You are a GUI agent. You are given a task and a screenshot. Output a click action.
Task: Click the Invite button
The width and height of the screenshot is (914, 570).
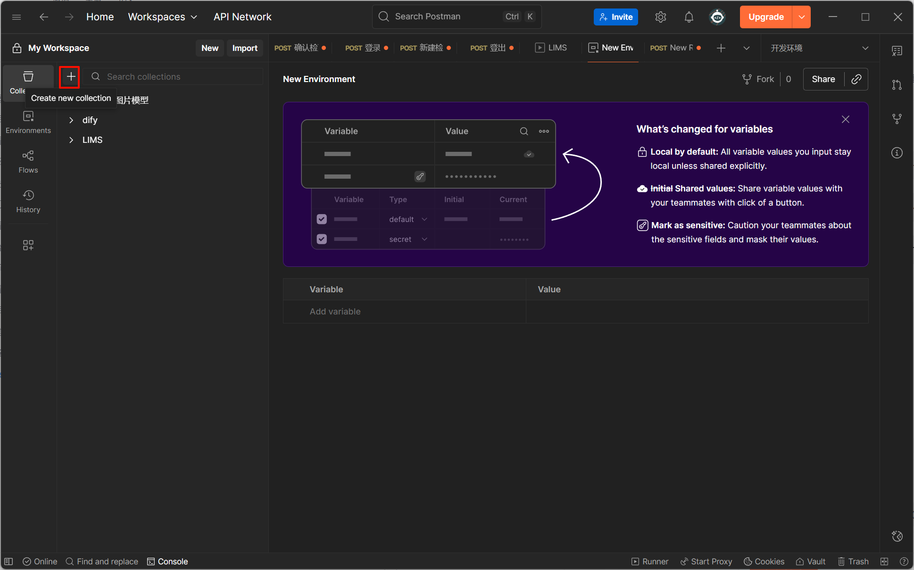tap(615, 17)
